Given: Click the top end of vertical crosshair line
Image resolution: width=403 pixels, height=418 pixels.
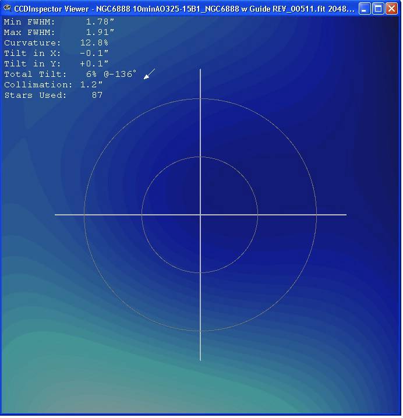Looking at the screenshot, I should [200, 71].
